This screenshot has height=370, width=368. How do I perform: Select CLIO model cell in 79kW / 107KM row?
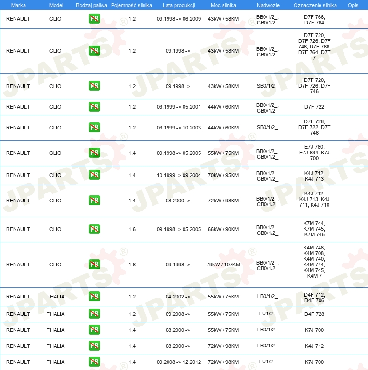coord(56,265)
